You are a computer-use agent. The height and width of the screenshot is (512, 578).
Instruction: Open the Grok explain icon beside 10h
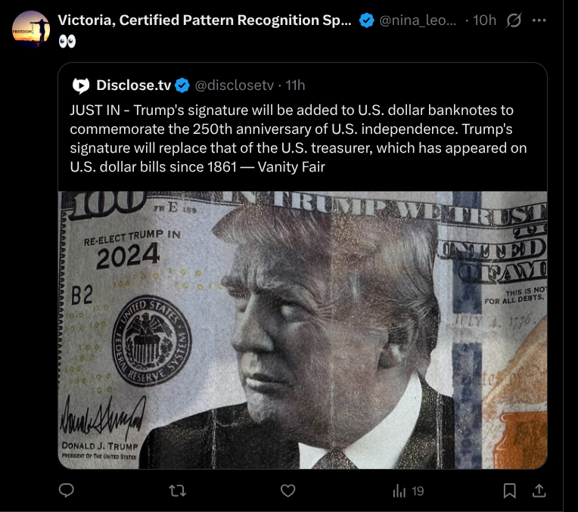point(514,20)
